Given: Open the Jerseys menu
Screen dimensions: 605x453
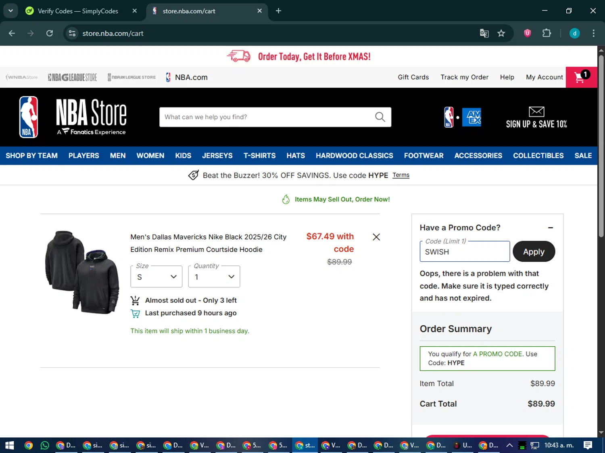Looking at the screenshot, I should 217,156.
